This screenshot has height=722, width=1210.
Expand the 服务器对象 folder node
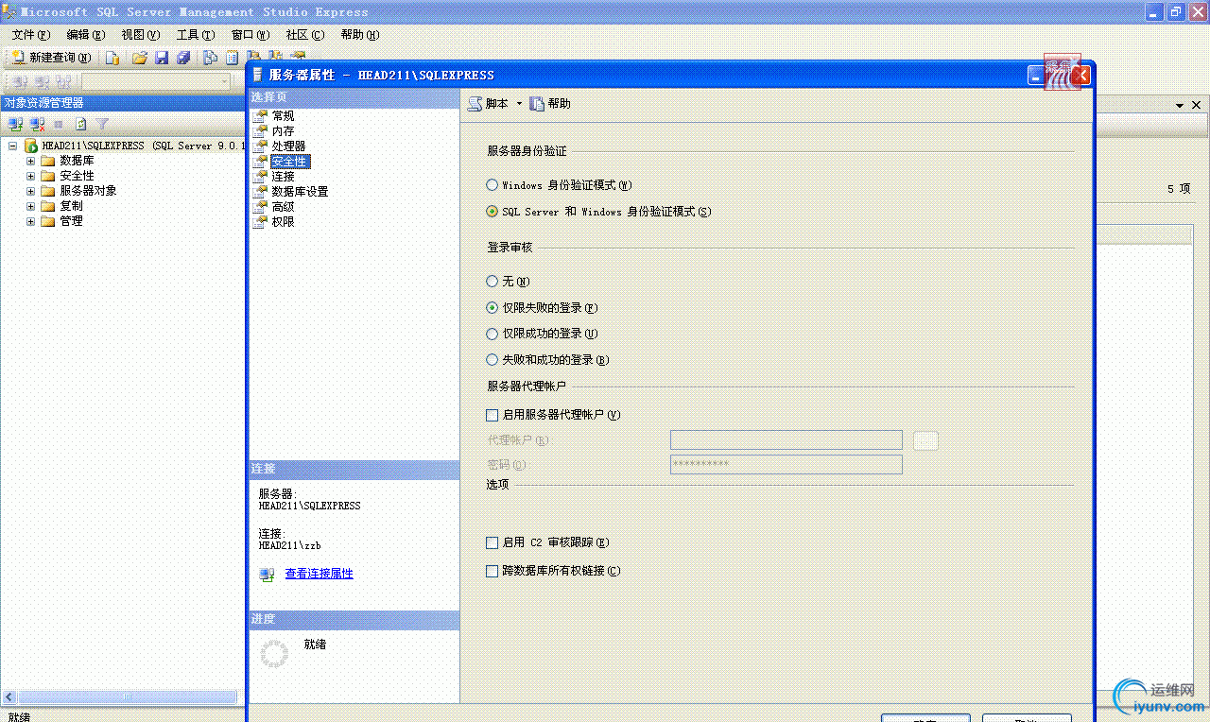[30, 191]
